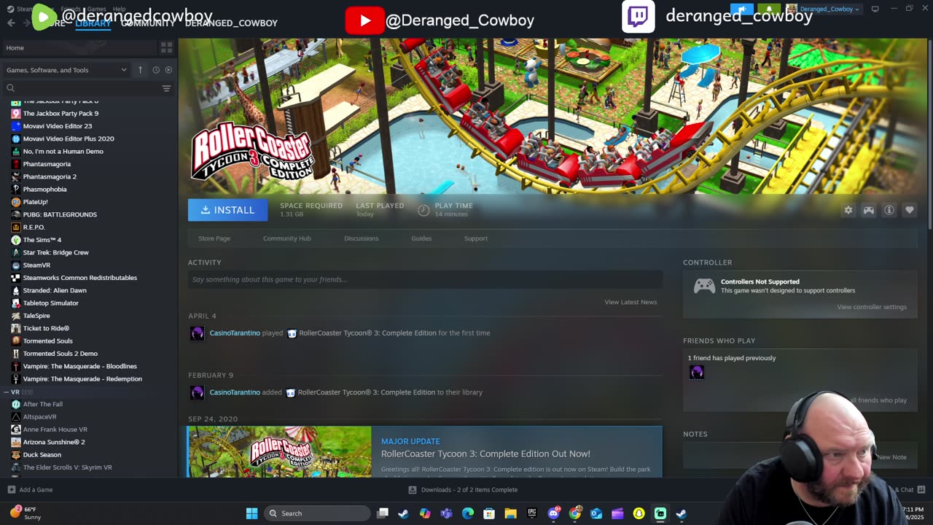Open Snapchat from the taskbar
The height and width of the screenshot is (525, 933).
click(x=639, y=513)
